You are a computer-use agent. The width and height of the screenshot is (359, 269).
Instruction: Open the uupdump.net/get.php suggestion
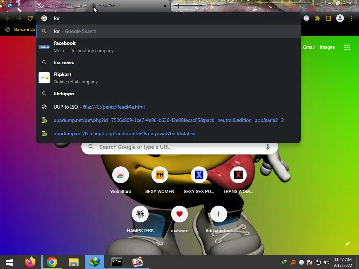pos(168,120)
